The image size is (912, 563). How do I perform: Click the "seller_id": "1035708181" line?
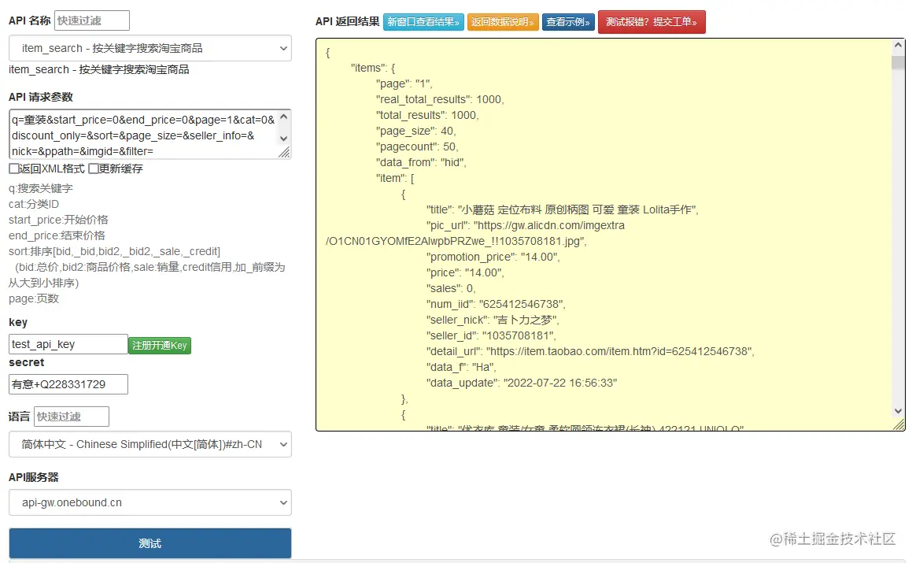coord(491,335)
